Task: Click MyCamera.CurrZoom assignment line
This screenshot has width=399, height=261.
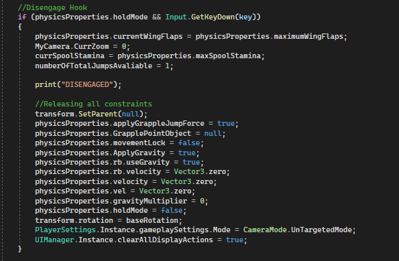Action: [x=82, y=46]
